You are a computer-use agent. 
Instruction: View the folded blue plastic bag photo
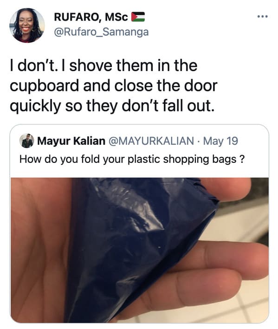click(x=139, y=250)
